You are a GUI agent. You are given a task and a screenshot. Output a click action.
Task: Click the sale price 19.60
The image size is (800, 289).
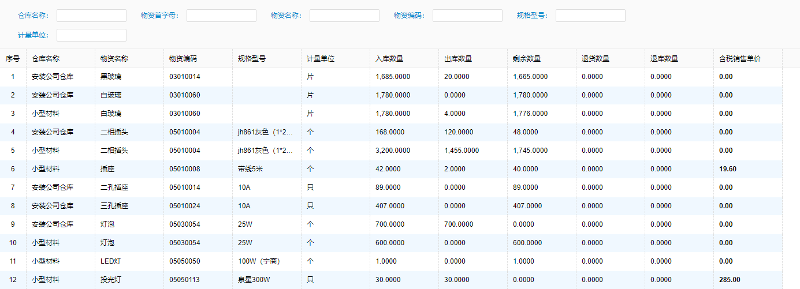pos(728,169)
